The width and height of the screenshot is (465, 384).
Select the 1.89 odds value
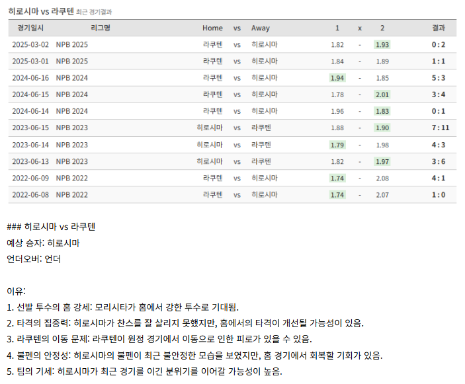tap(382, 61)
